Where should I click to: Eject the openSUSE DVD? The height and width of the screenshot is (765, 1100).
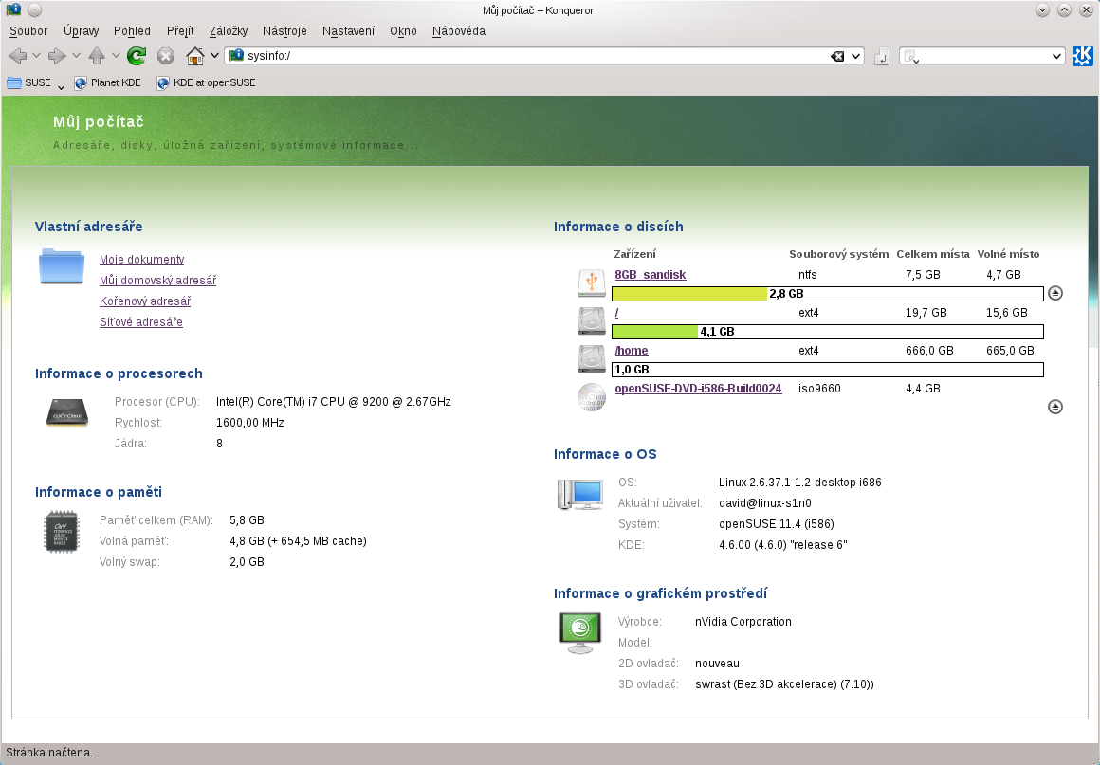[1055, 407]
